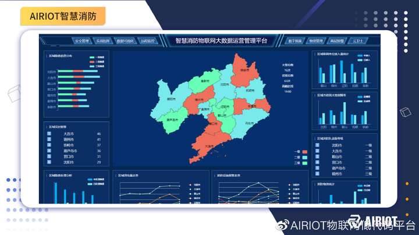Click rank 2 badge beside 锦州市 41
This screenshot has width=419, height=235.
(49, 139)
